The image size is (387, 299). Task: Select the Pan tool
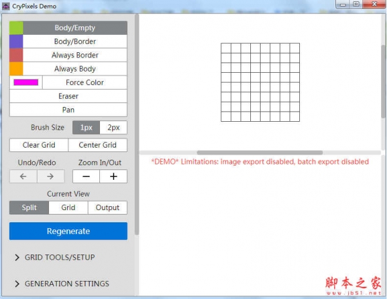click(x=68, y=110)
